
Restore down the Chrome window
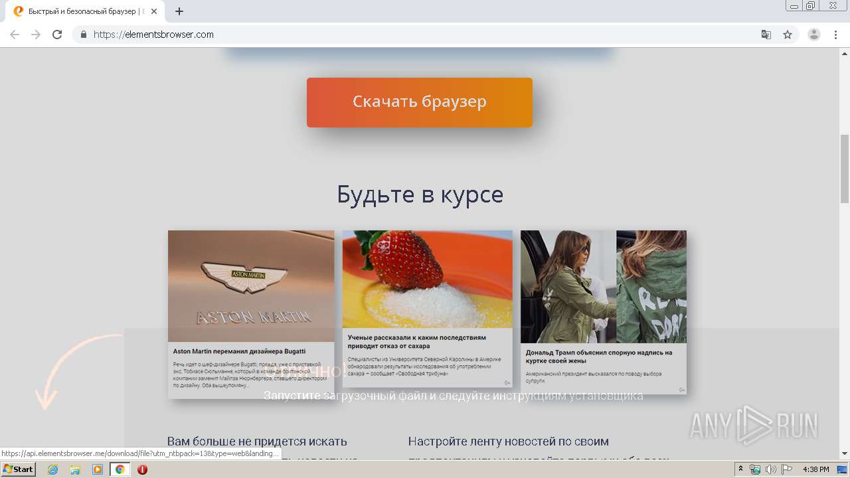point(810,6)
